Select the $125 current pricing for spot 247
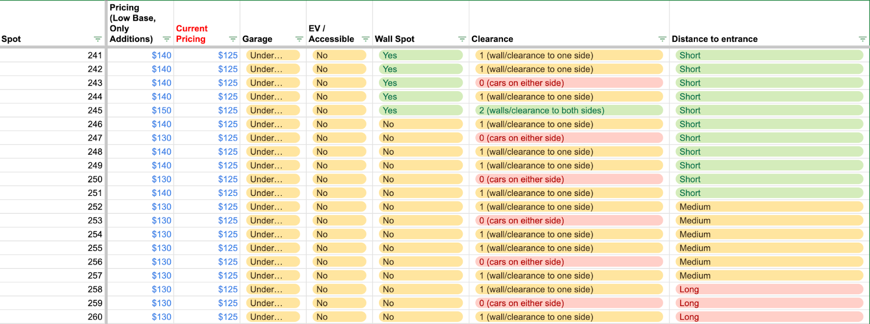This screenshot has height=324, width=870. pos(207,138)
